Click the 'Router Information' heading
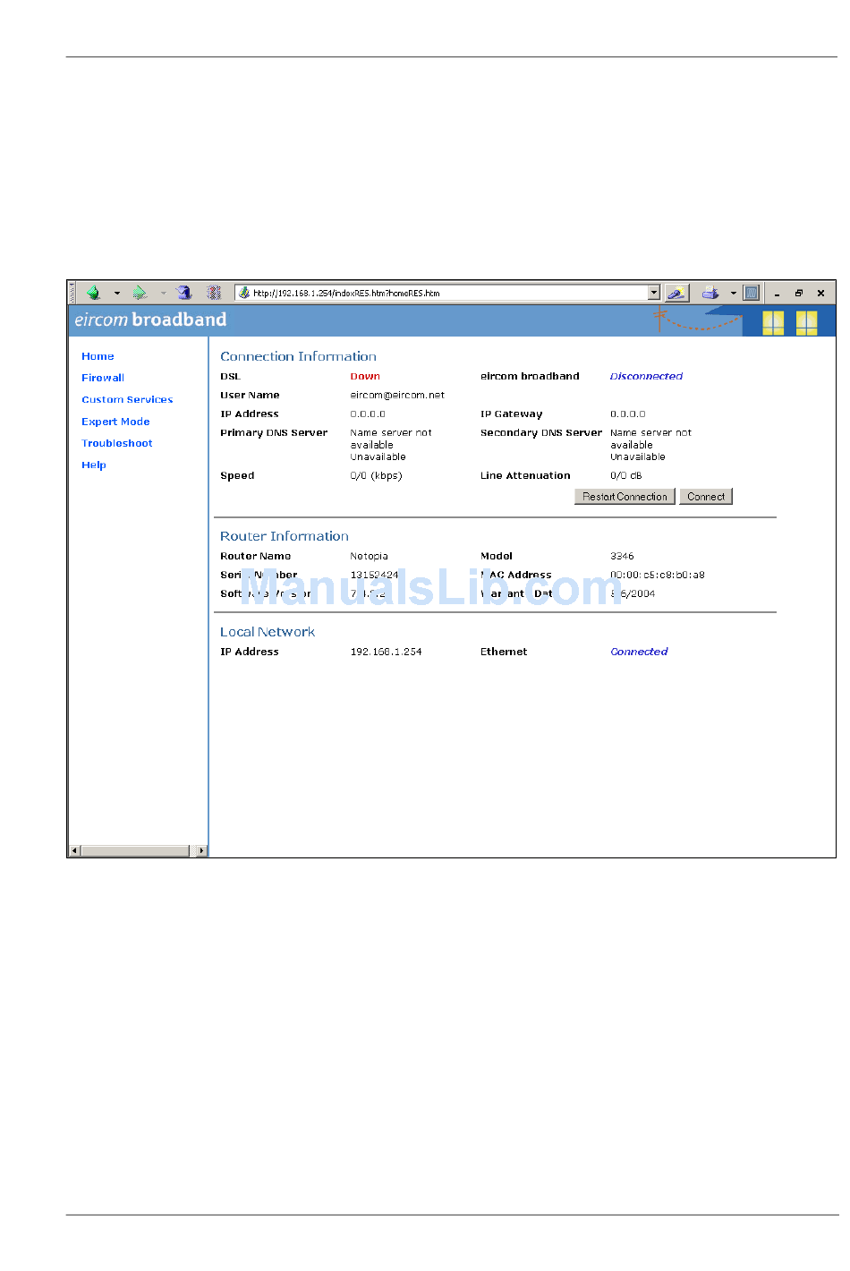The image size is (850, 1271). (285, 536)
